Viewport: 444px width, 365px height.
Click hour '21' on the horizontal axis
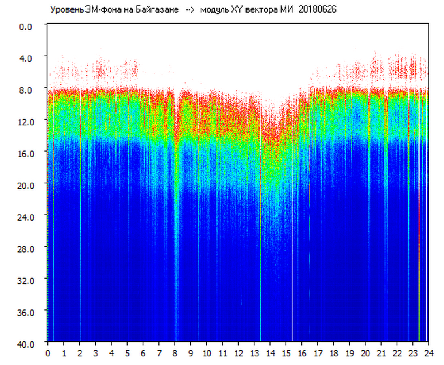[x=381, y=353]
